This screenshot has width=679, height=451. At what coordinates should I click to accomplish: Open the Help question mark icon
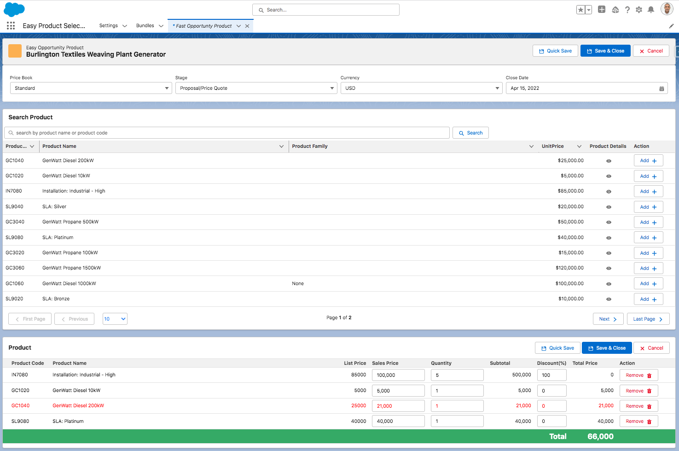click(627, 10)
